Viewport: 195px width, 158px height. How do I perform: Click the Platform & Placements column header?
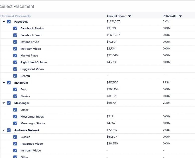click(x=16, y=16)
